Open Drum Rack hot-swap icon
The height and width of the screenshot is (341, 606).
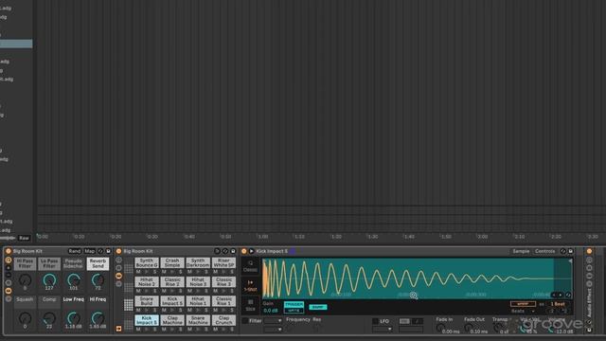(x=225, y=251)
